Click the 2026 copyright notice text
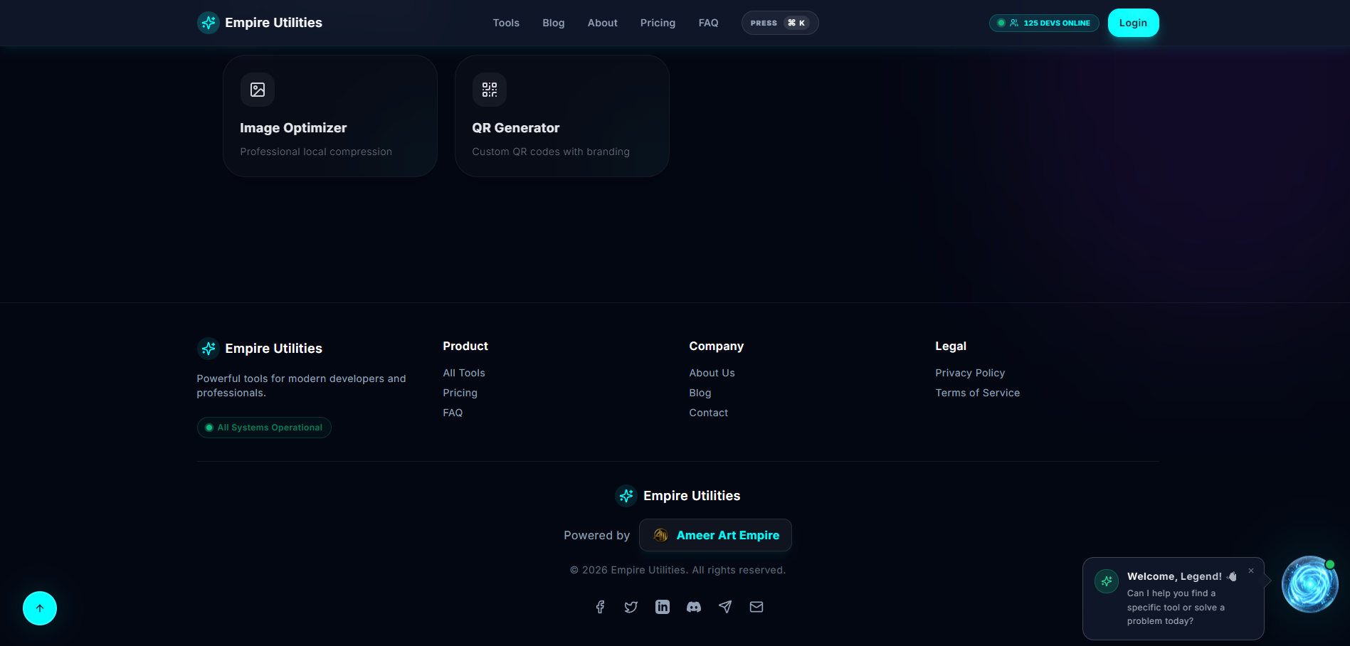Screen dimensions: 1350x646 [678, 570]
